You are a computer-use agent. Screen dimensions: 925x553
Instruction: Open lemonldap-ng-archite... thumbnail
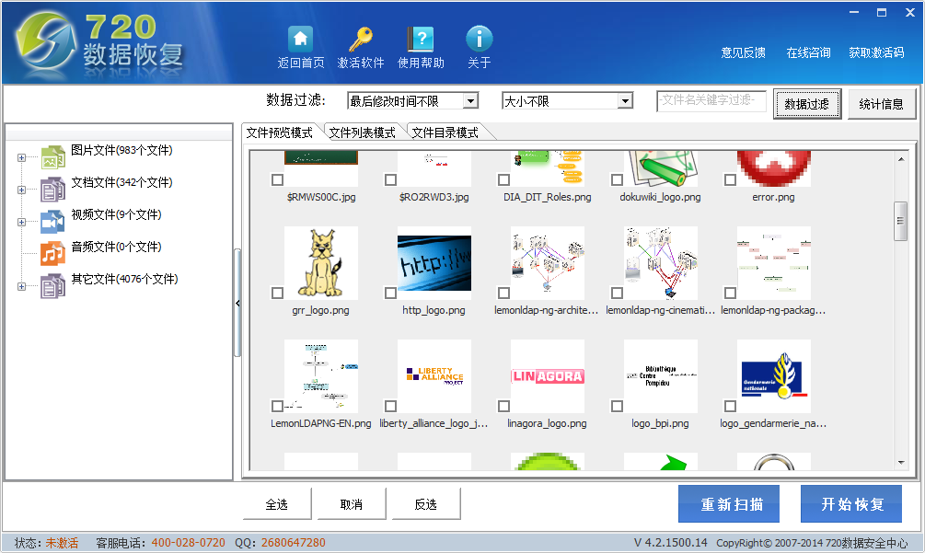point(548,263)
